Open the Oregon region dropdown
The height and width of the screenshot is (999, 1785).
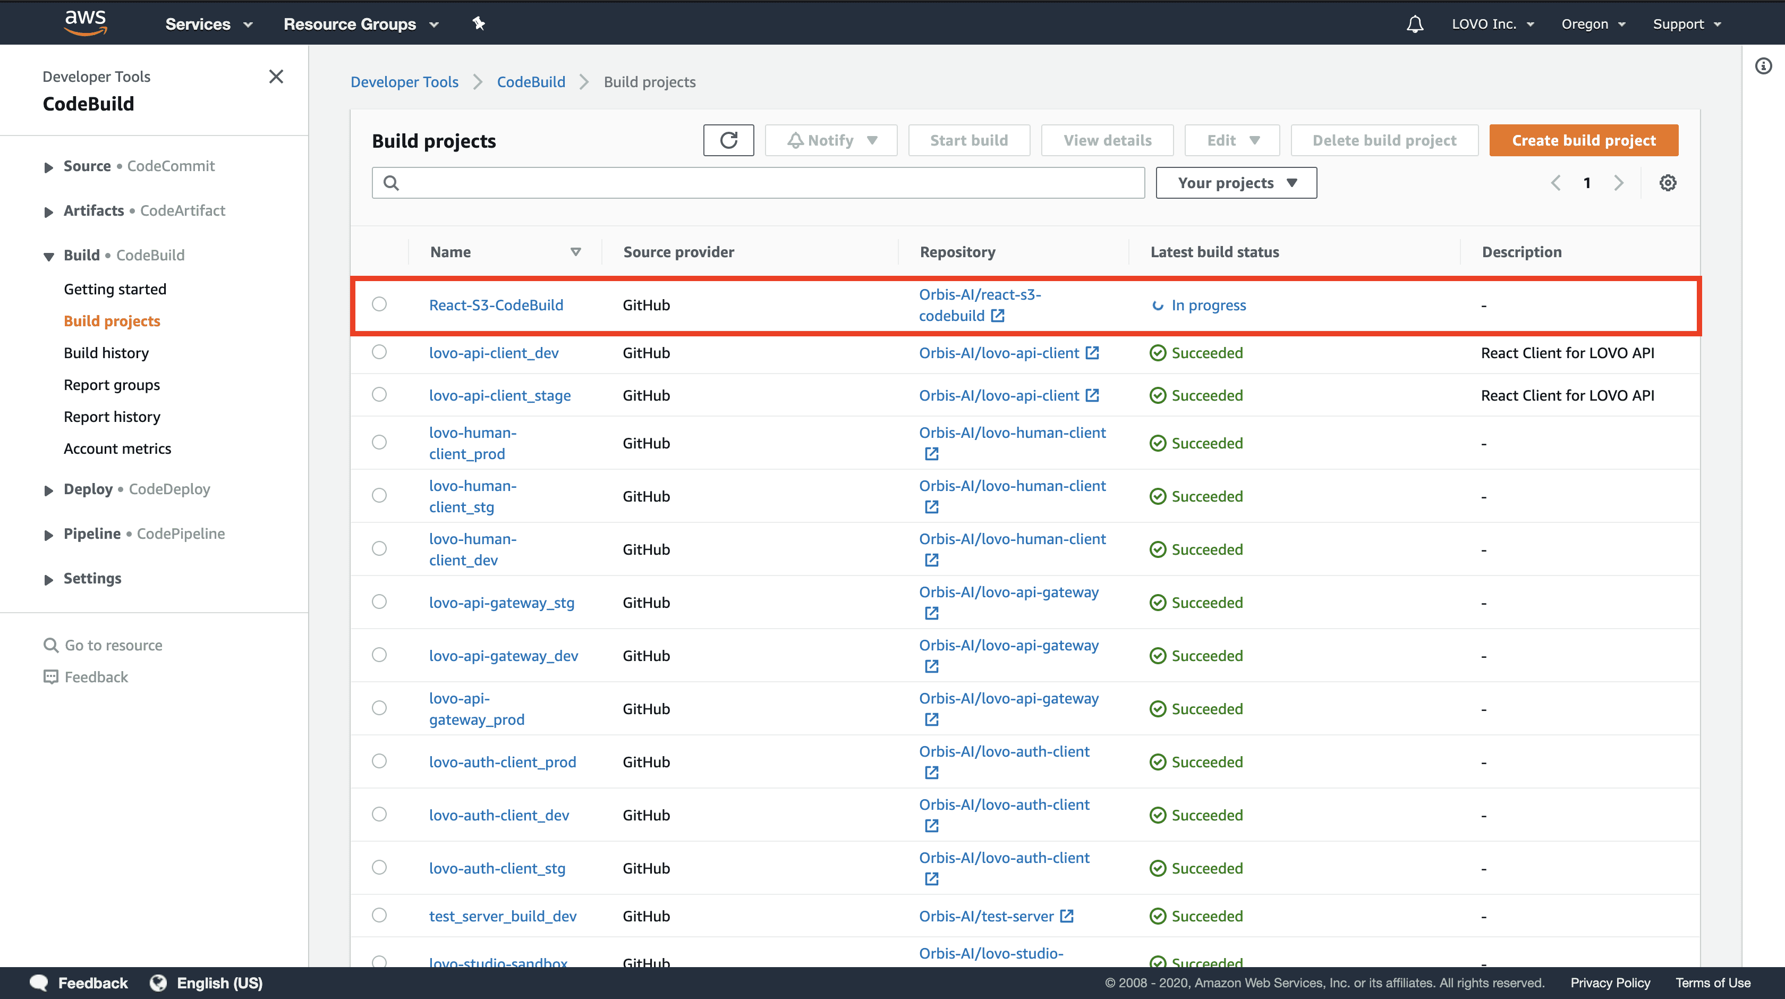1593,24
